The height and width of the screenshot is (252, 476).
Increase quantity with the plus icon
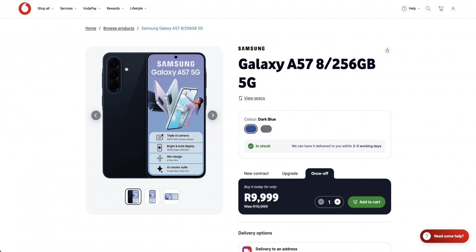point(338,202)
